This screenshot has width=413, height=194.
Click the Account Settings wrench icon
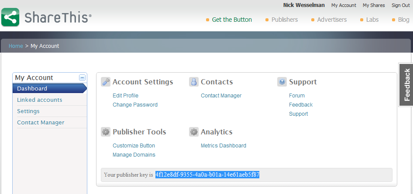click(106, 82)
